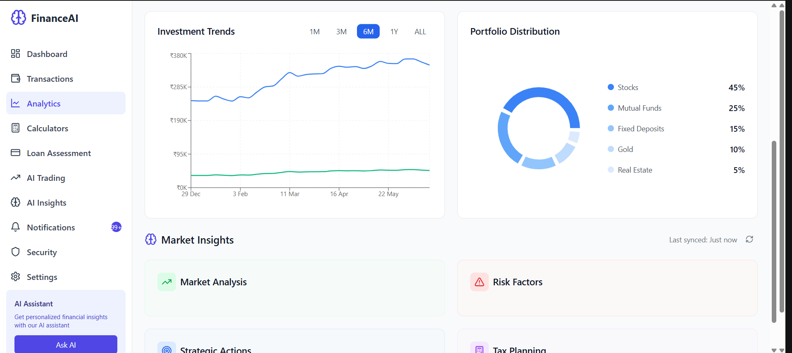This screenshot has height=353, width=792.
Task: Click the Mutual Funds legend color dot
Action: pos(611,108)
